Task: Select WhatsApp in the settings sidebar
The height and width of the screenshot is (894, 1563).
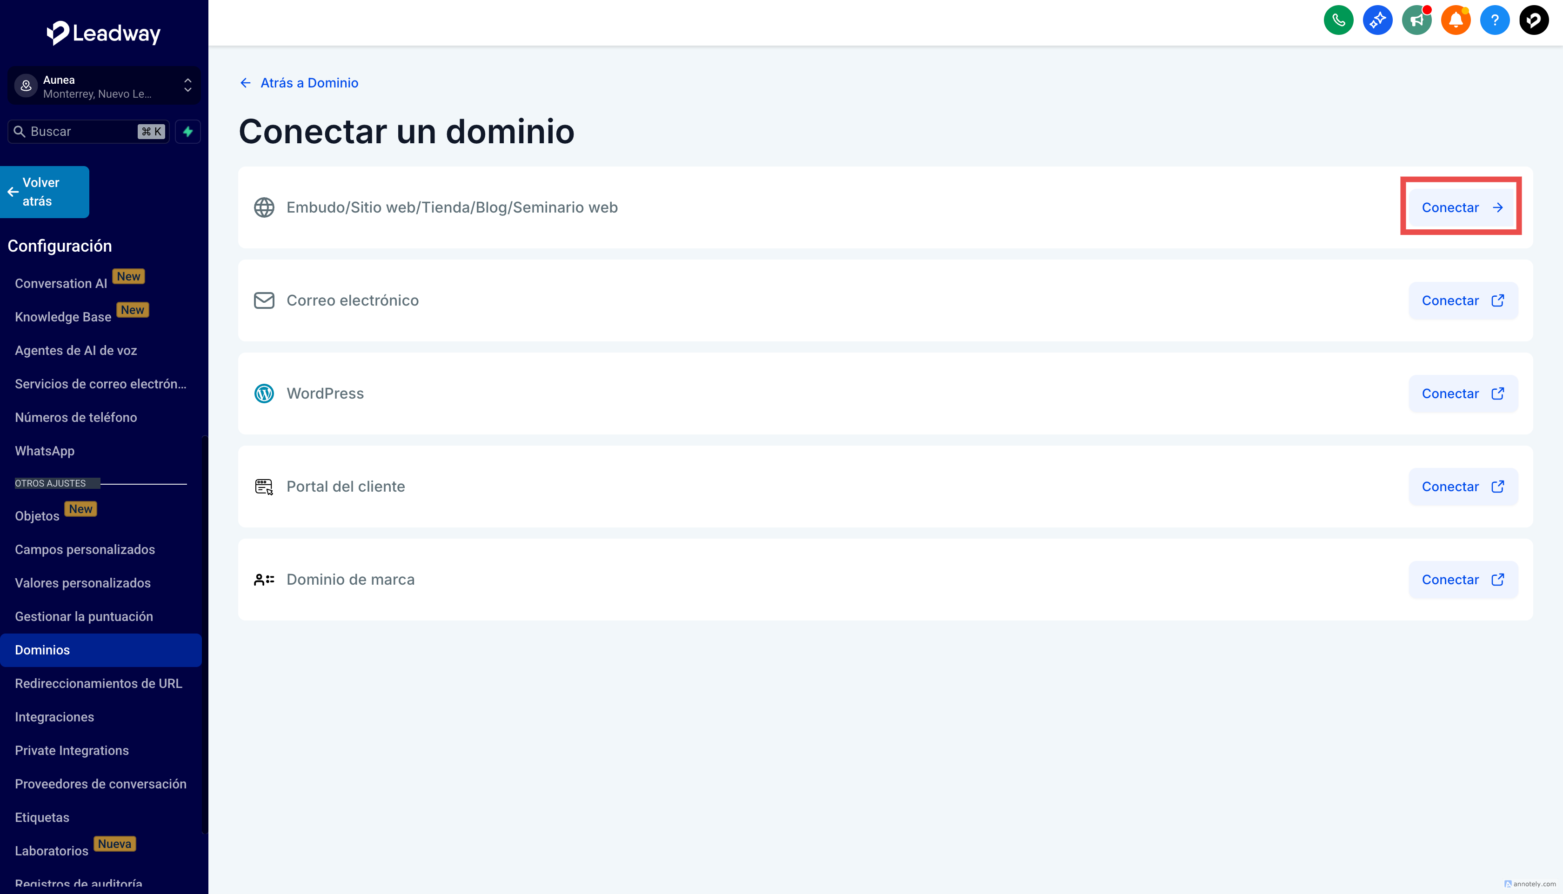Action: (45, 451)
